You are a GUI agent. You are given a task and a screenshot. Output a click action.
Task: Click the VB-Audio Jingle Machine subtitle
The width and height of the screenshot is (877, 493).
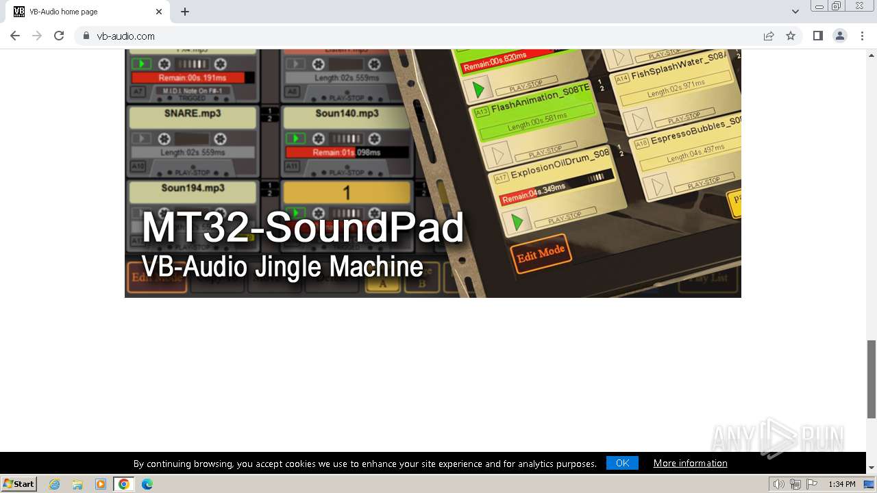pyautogui.click(x=282, y=266)
